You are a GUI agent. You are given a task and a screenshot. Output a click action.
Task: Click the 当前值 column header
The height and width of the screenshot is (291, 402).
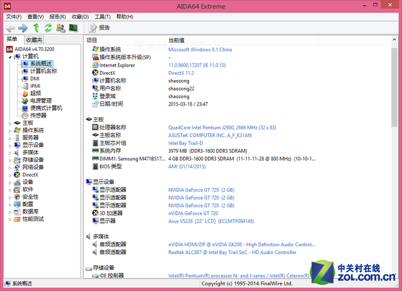tap(242, 40)
